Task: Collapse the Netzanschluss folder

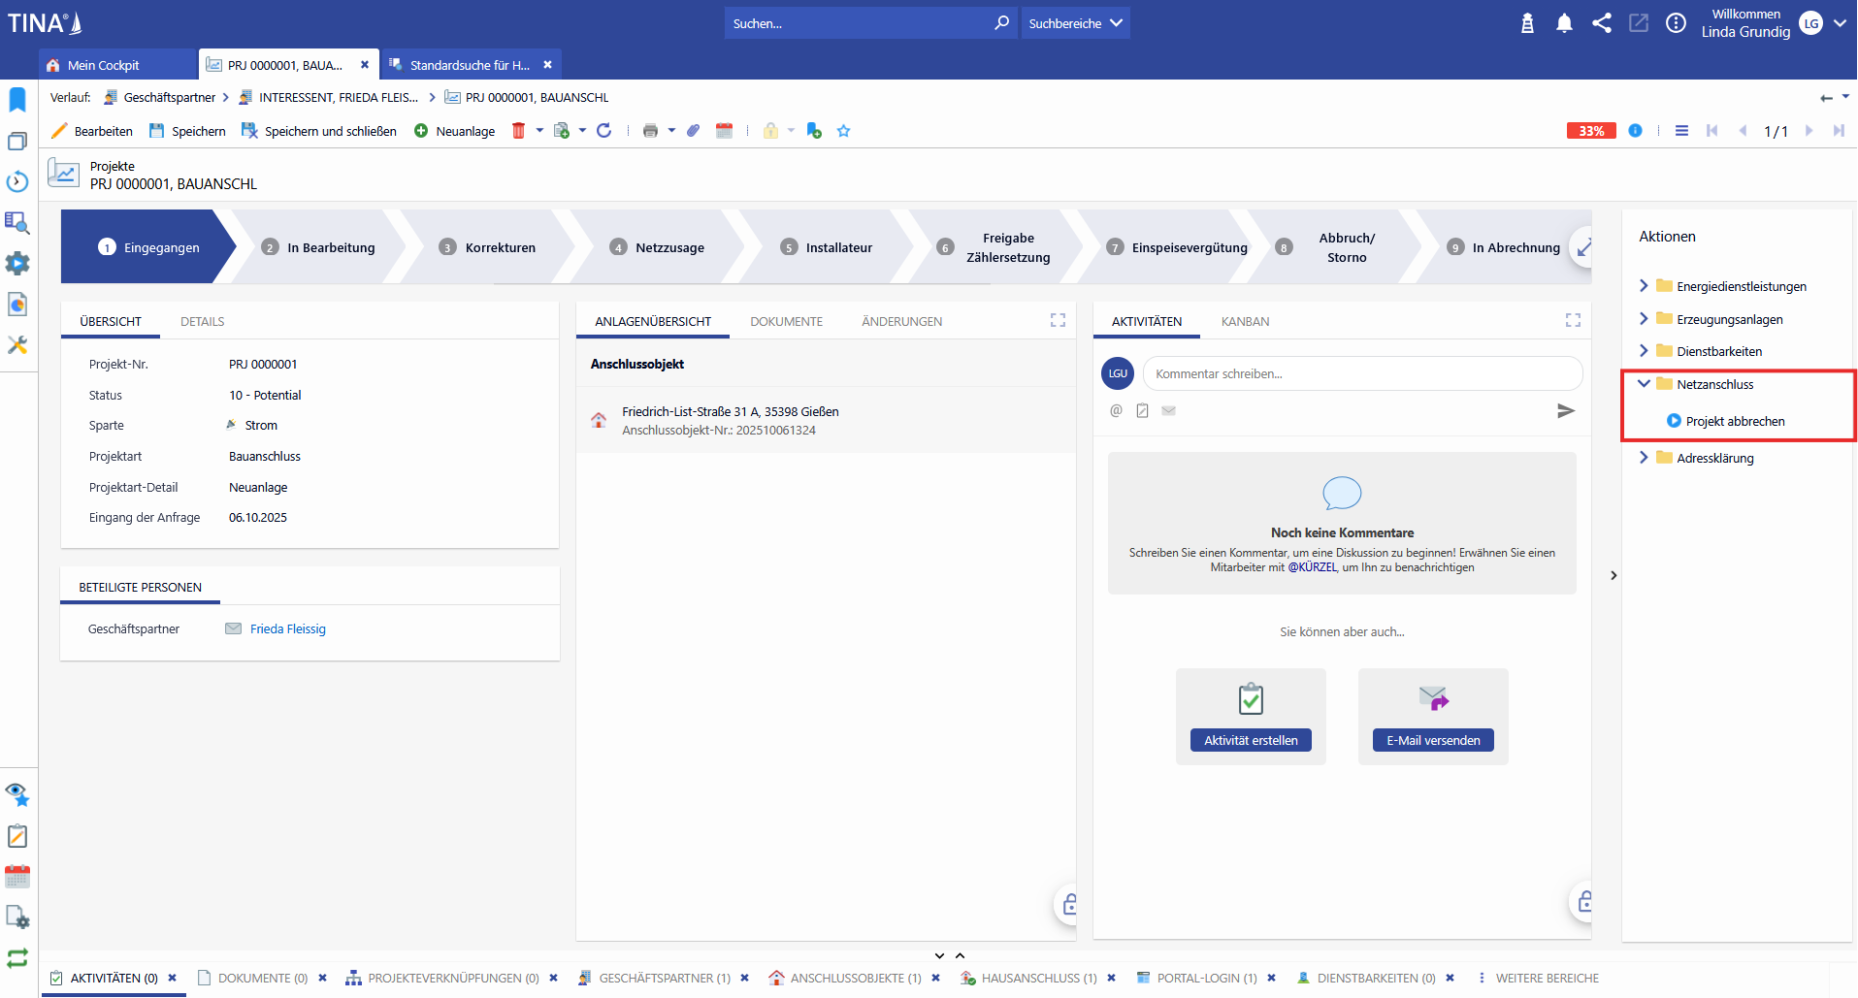Action: [x=1644, y=384]
